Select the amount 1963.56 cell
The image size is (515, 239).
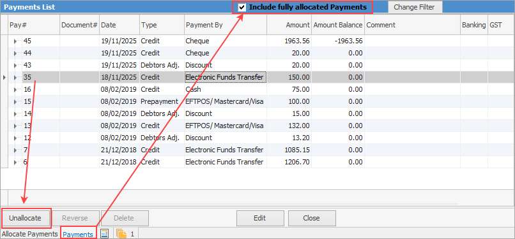[x=289, y=41]
